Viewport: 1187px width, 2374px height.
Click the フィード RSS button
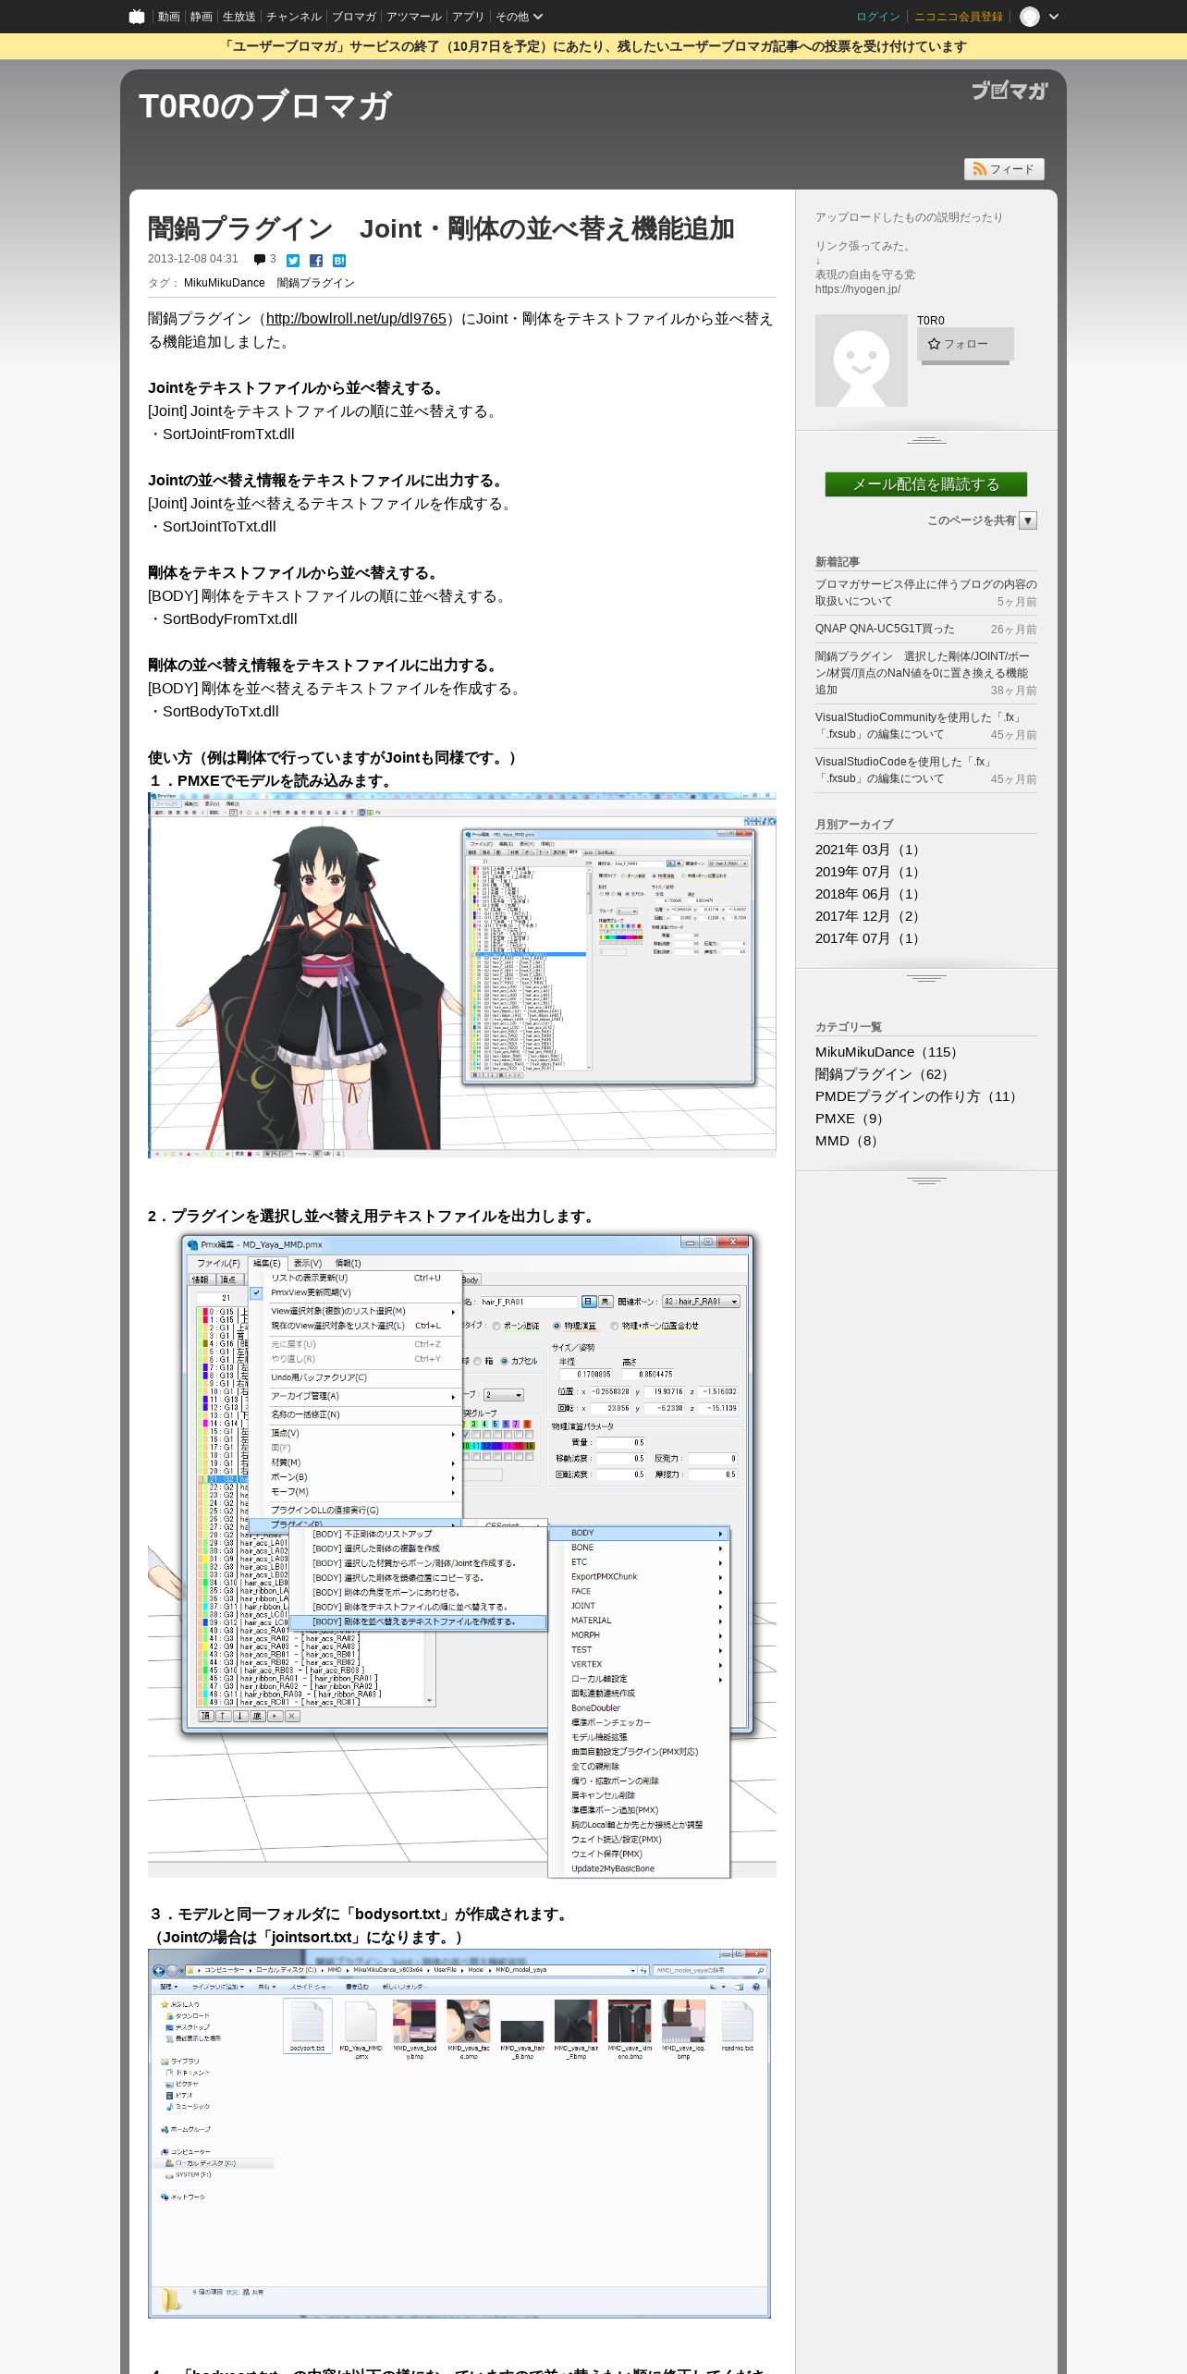click(x=1004, y=169)
